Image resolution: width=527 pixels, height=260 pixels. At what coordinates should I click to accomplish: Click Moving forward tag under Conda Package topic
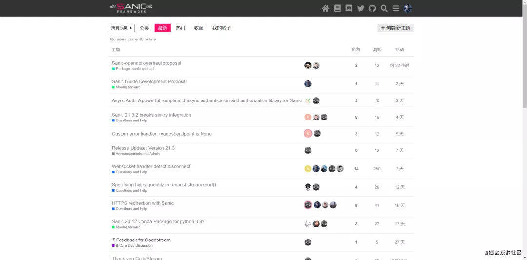(126, 227)
